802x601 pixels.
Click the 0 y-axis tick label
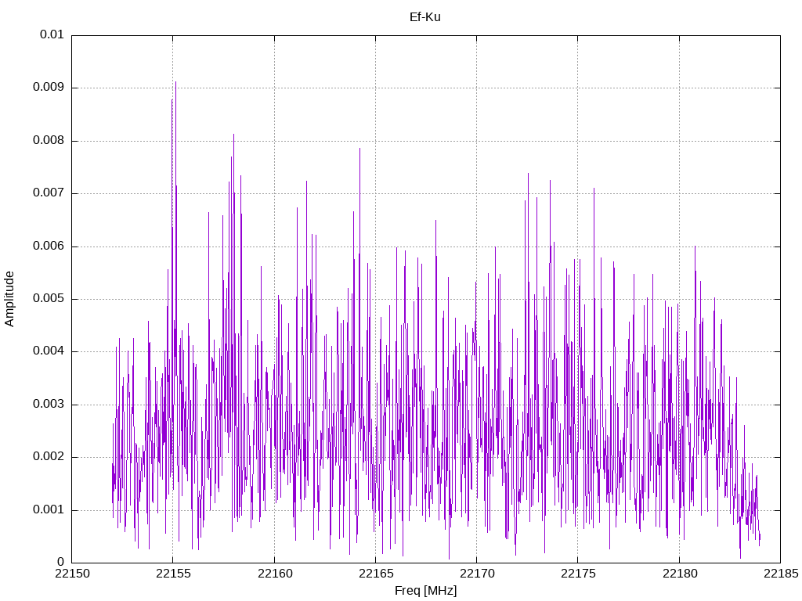click(x=60, y=562)
